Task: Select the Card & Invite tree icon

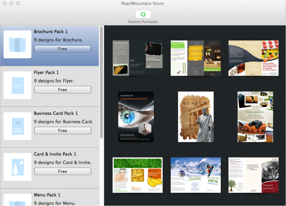Action: click(x=18, y=167)
